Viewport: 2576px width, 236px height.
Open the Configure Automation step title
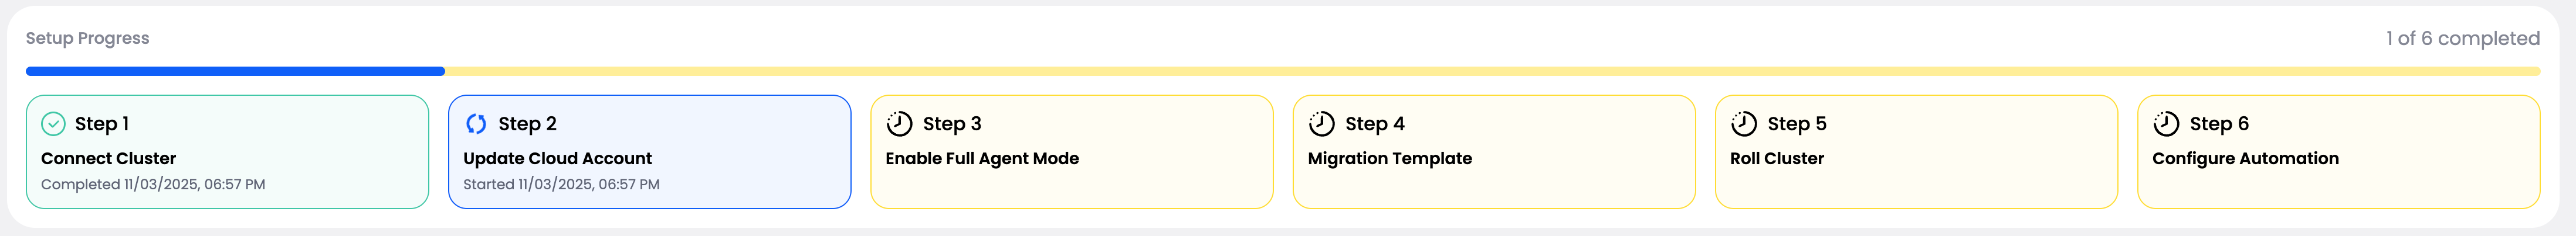(2245, 158)
